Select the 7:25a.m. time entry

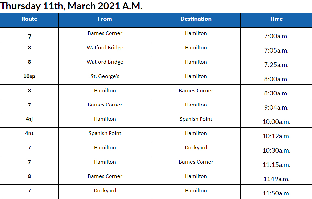pos(276,65)
